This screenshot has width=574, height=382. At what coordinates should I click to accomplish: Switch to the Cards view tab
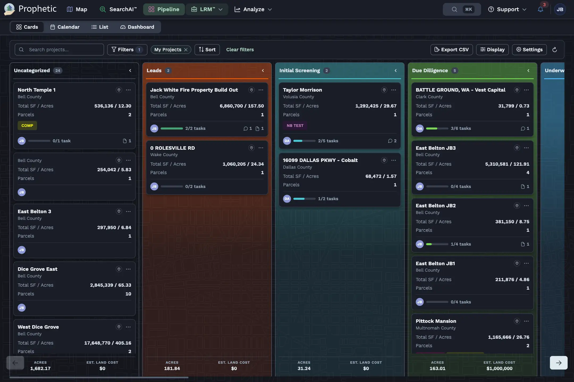[27, 27]
